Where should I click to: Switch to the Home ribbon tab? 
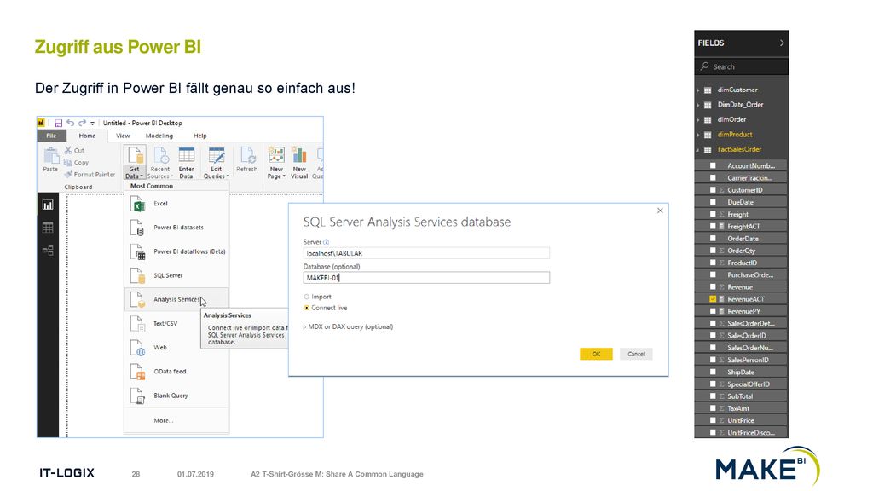coord(87,136)
